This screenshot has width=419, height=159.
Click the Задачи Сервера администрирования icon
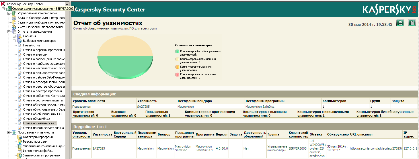point(13,18)
